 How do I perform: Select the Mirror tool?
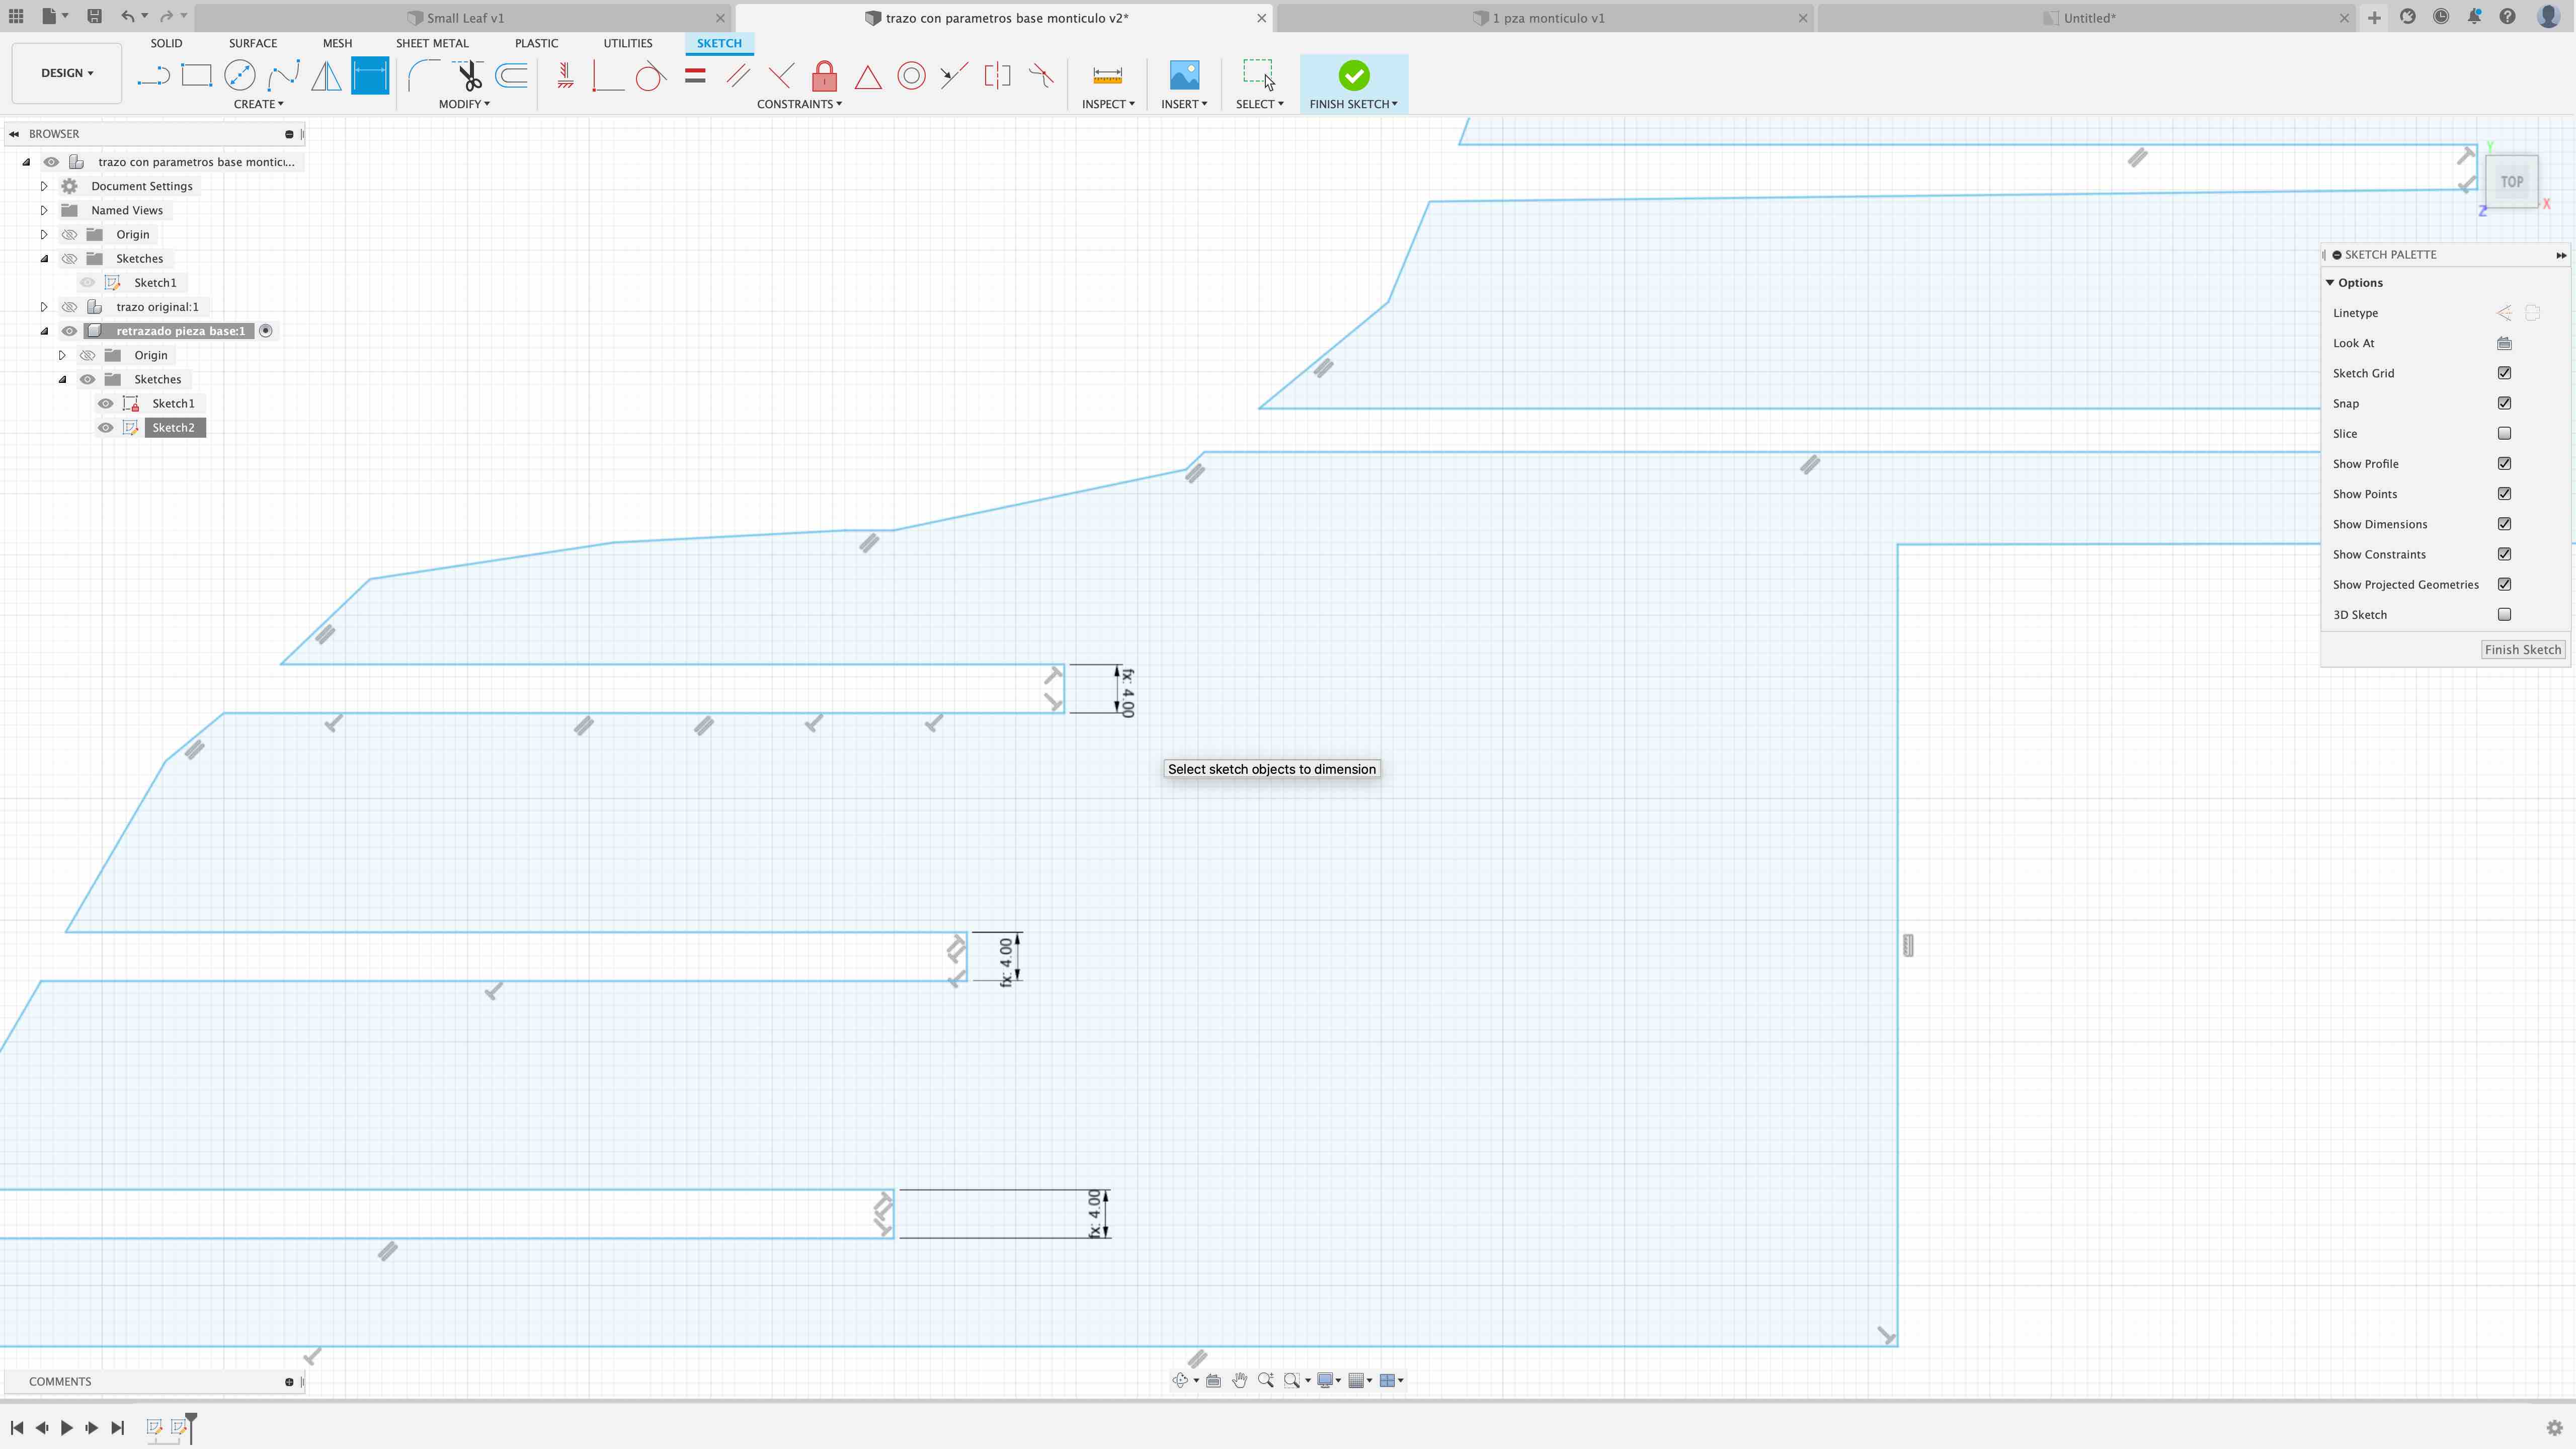pos(326,76)
